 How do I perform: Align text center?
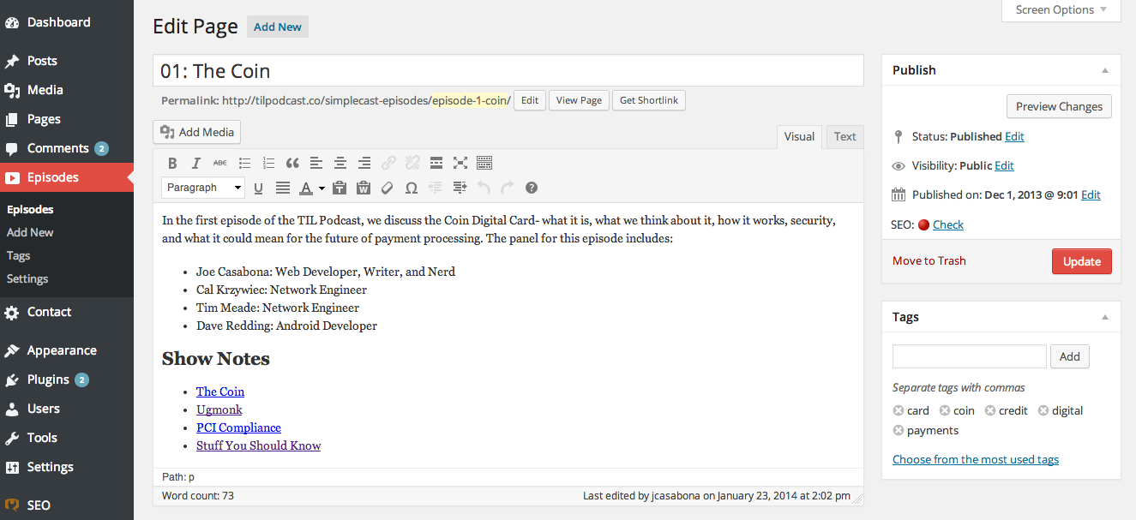[x=340, y=163]
